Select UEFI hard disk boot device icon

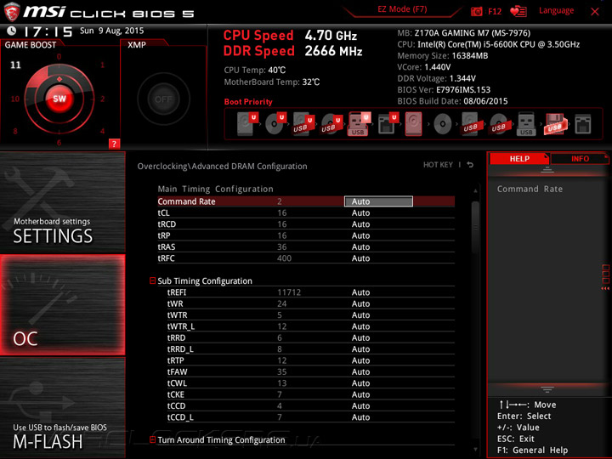click(247, 123)
